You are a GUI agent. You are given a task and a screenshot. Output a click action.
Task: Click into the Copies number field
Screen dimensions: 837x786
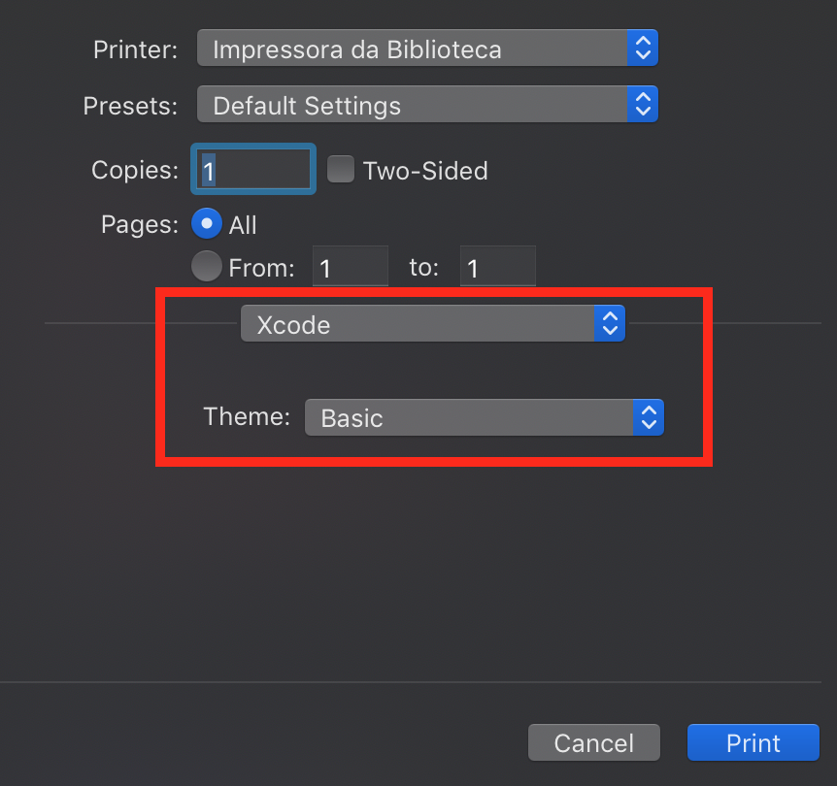[x=256, y=171]
